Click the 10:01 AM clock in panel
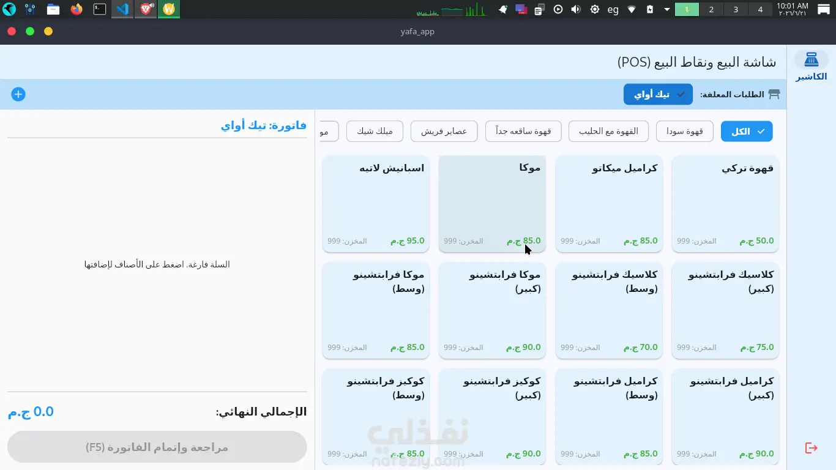The image size is (836, 470). coord(792,9)
